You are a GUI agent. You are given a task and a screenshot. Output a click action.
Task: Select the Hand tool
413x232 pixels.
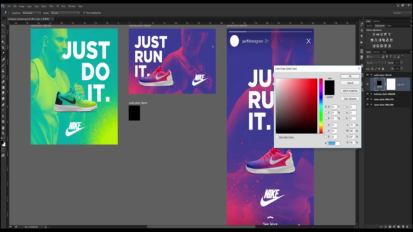(3, 128)
